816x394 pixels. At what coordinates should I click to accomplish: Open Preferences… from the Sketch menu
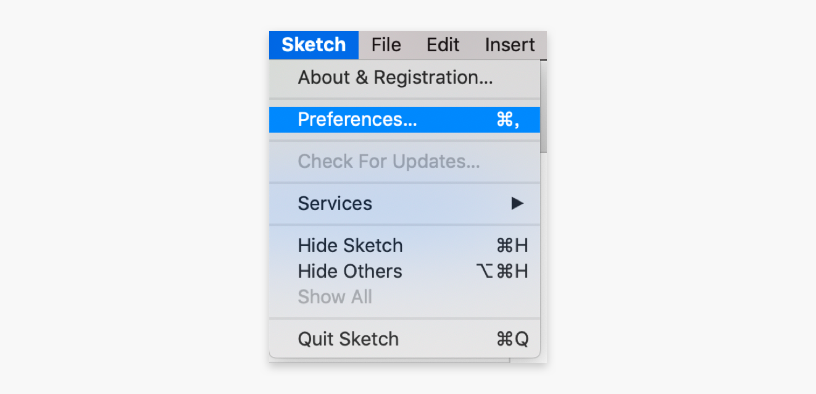tap(357, 119)
